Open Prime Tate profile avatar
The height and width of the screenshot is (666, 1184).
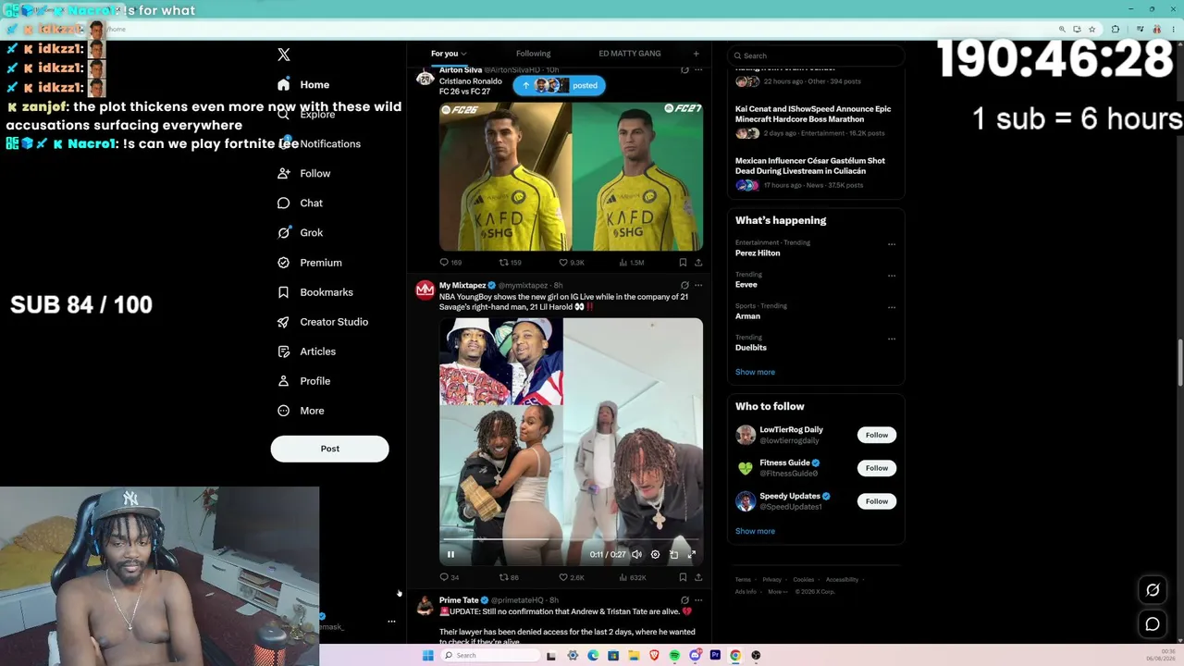pos(425,606)
